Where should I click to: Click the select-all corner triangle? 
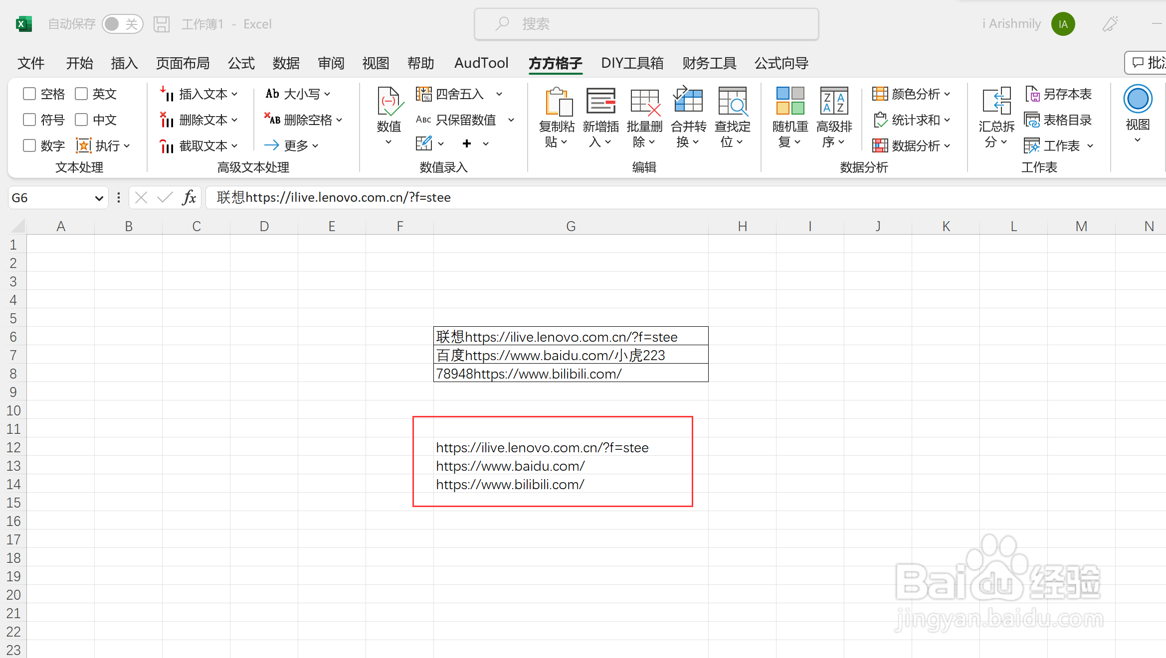pyautogui.click(x=17, y=226)
